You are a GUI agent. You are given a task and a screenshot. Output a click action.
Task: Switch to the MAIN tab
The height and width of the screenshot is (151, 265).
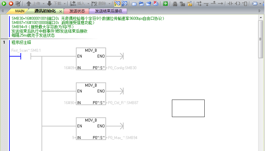click(x=19, y=11)
